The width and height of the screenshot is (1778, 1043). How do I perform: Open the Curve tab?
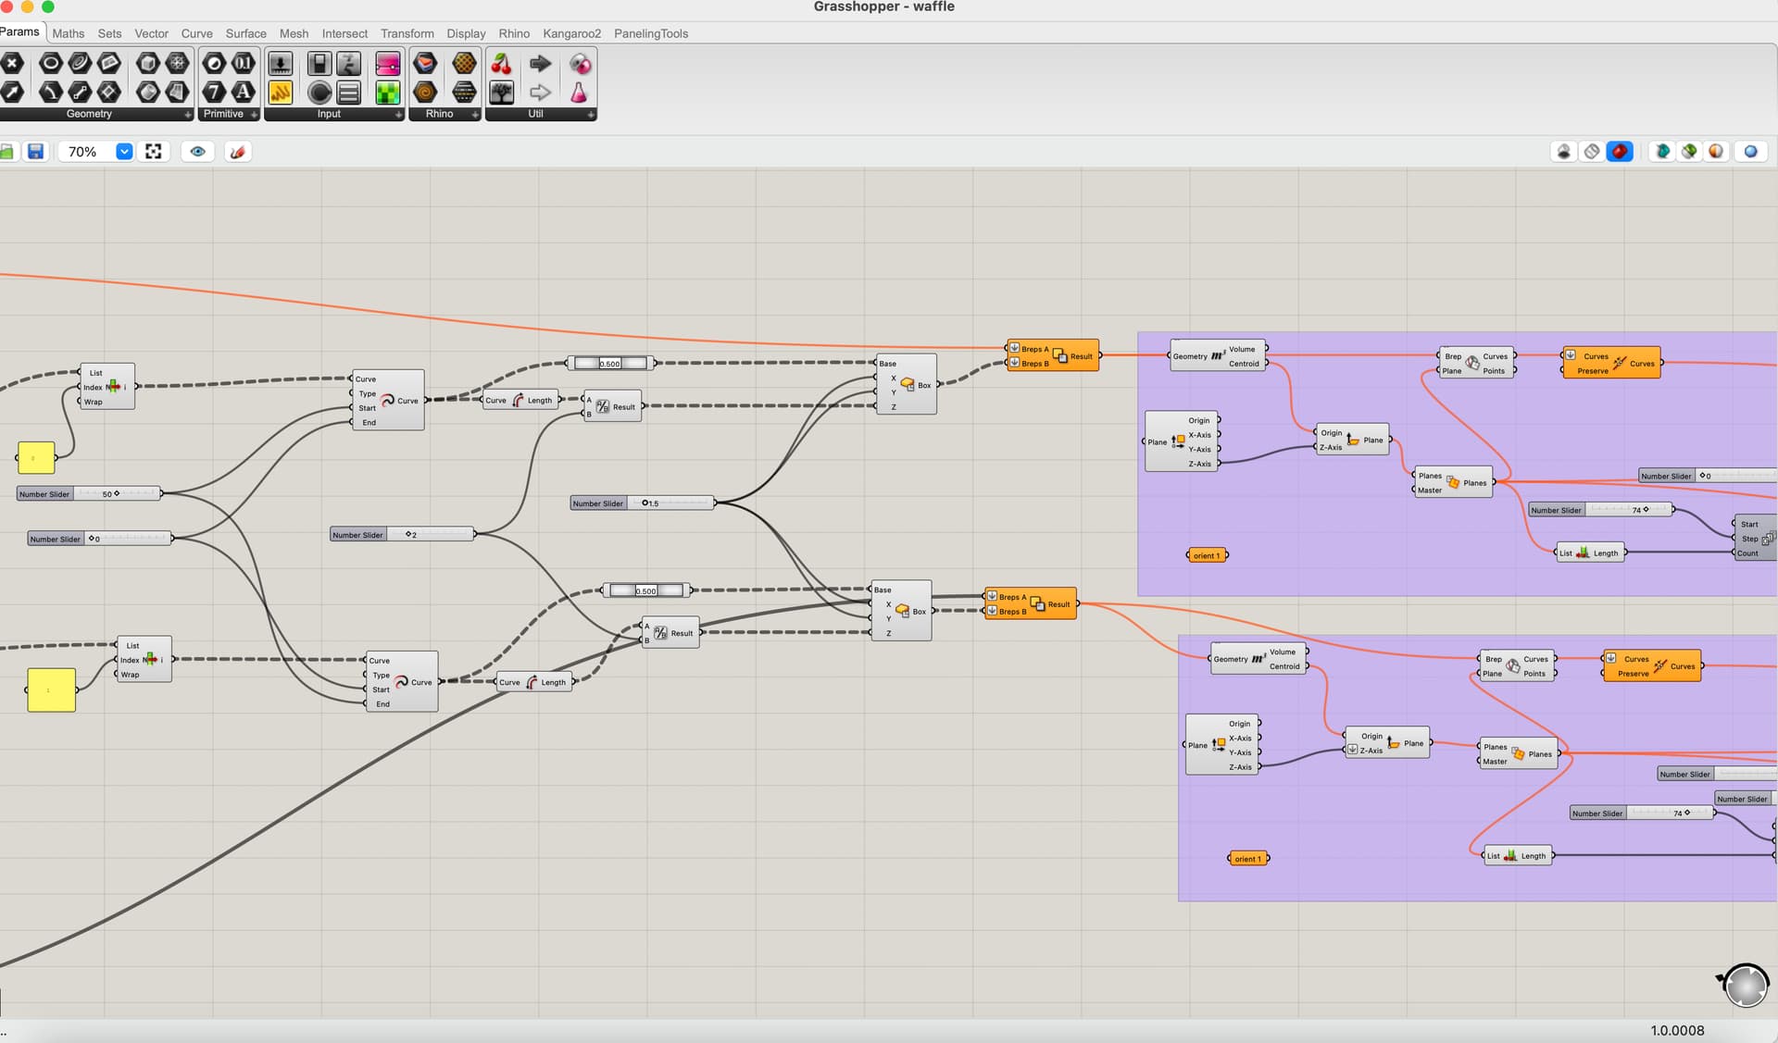click(196, 33)
